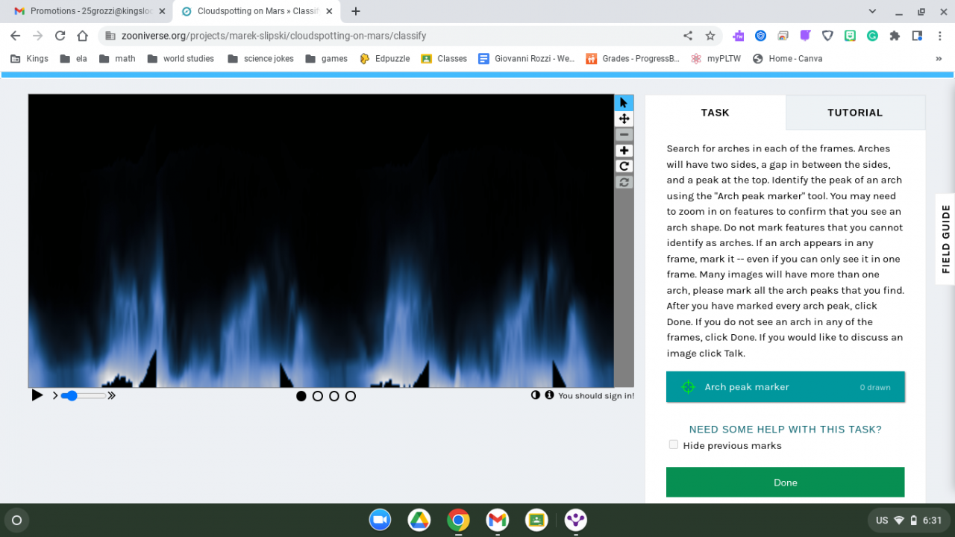Open the Kings bookmark folder
Viewport: 955px width, 537px height.
tap(30, 58)
